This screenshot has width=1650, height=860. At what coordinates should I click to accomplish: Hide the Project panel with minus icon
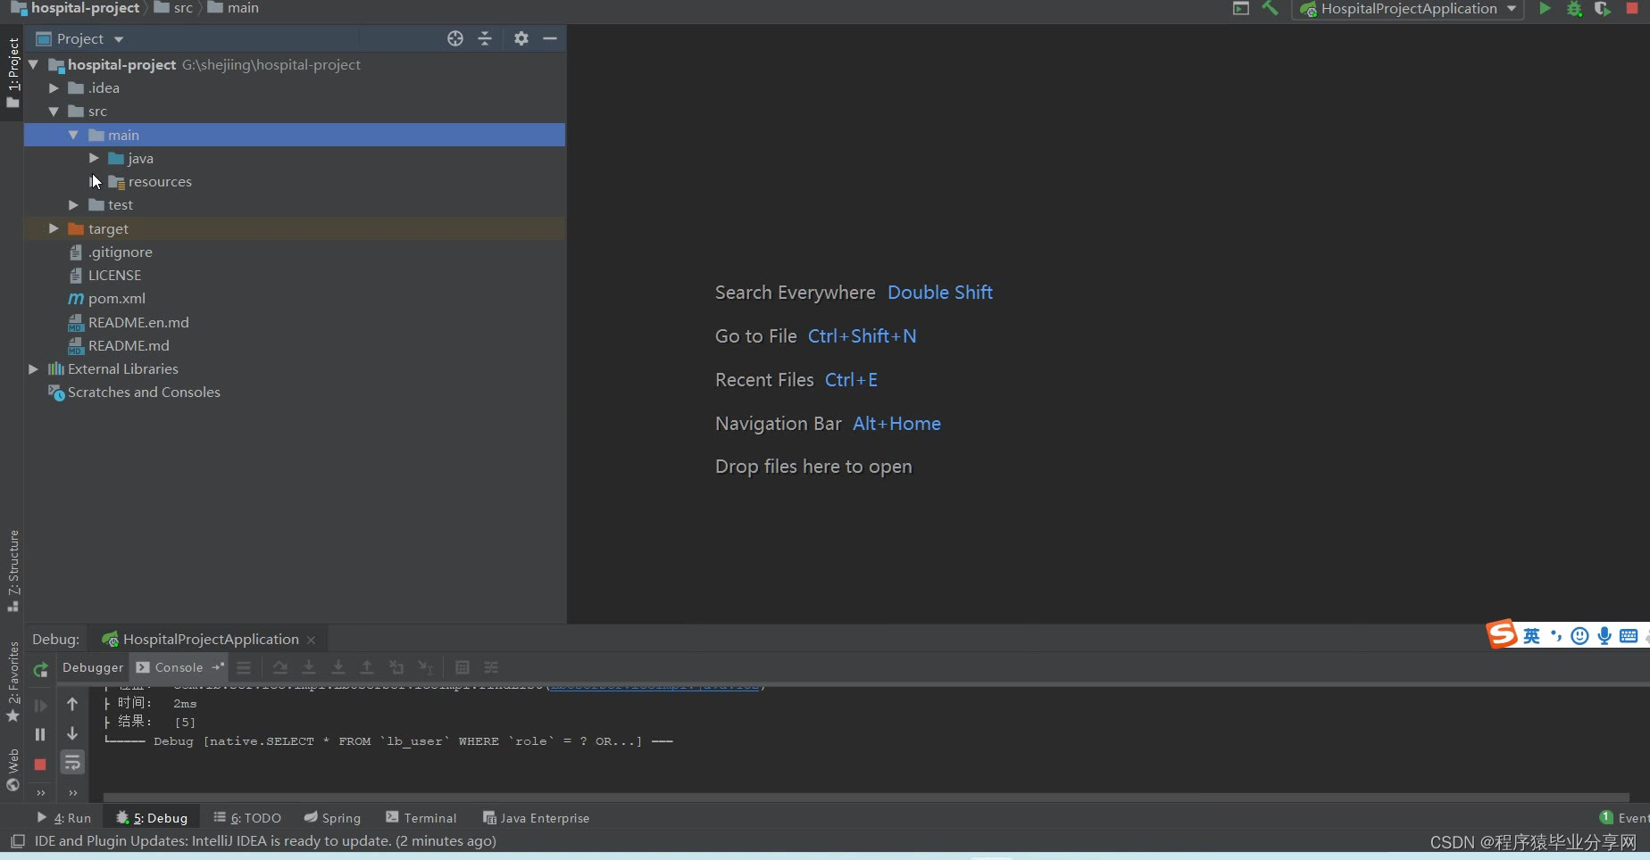[550, 38]
